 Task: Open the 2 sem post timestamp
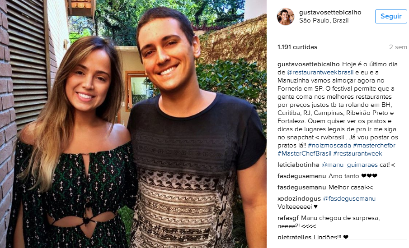click(398, 47)
